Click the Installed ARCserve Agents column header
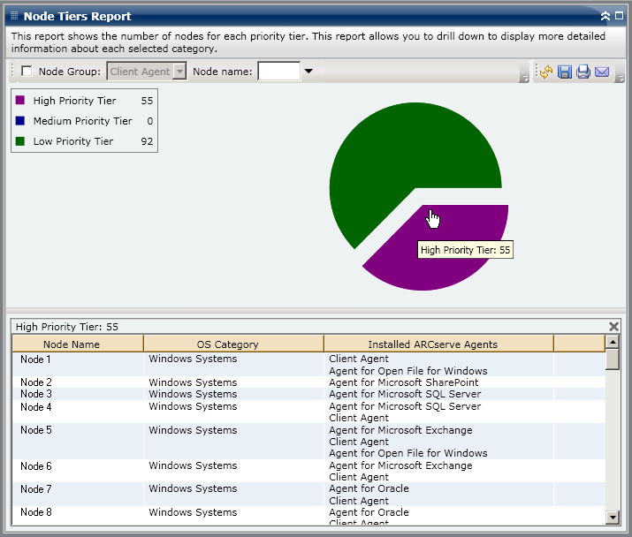The width and height of the screenshot is (632, 537). tap(432, 344)
